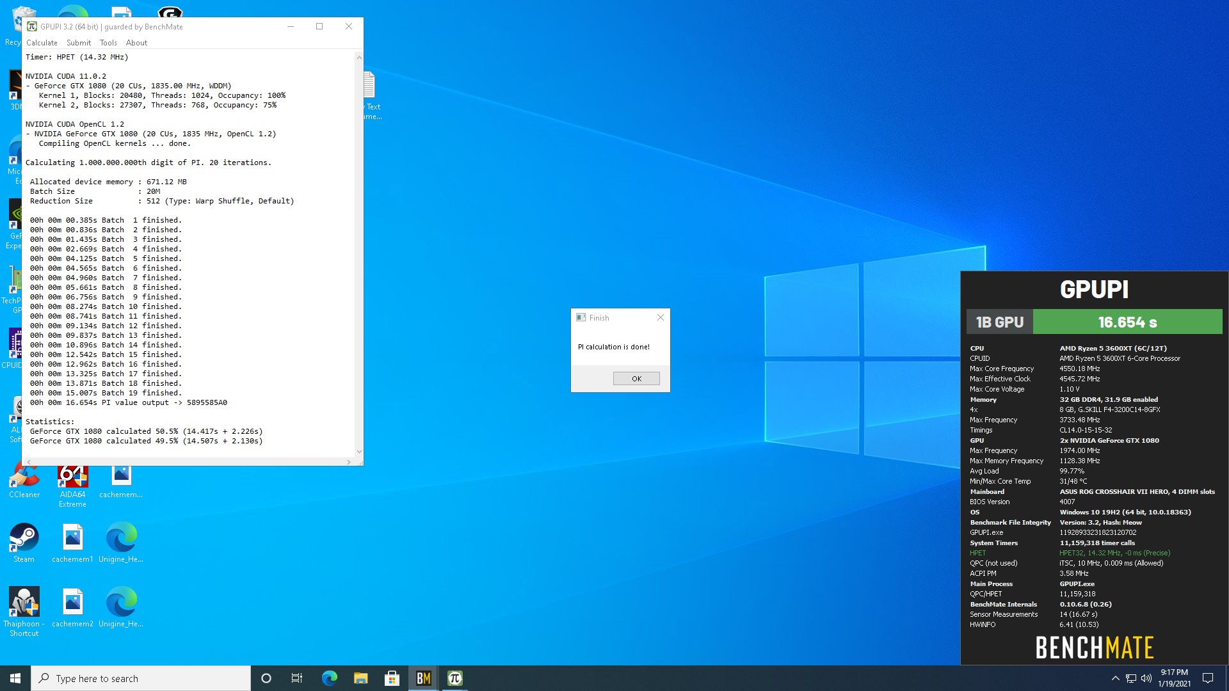The width and height of the screenshot is (1229, 691).
Task: Open Microsoft Store from the taskbar
Action: pos(392,678)
